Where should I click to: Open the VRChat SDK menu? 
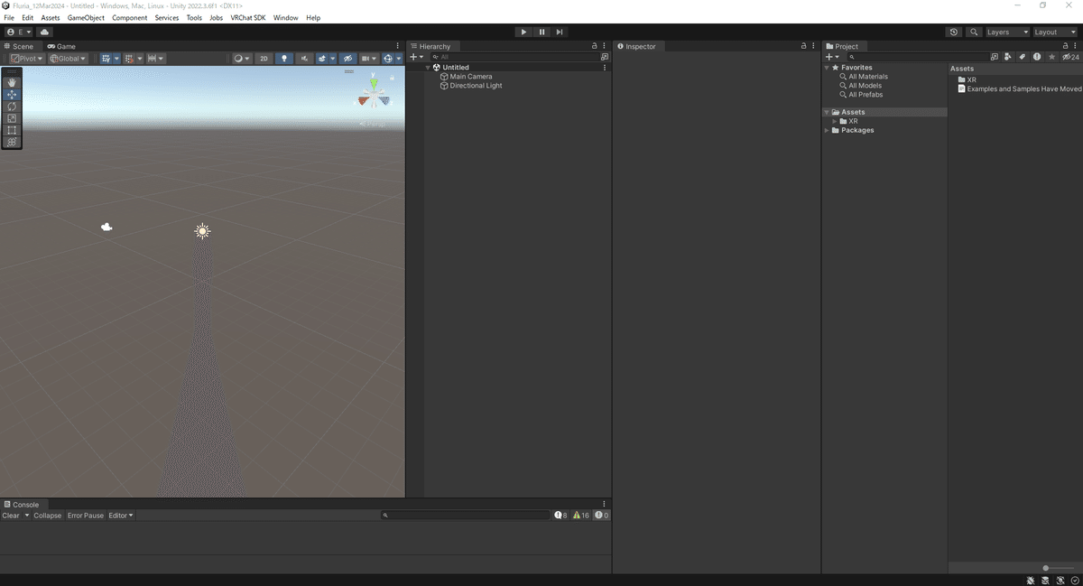point(248,18)
